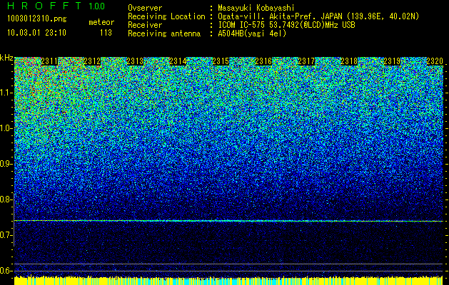Click the antenna text A504HB(yagi 4el)
449x285 pixels.
pos(252,33)
